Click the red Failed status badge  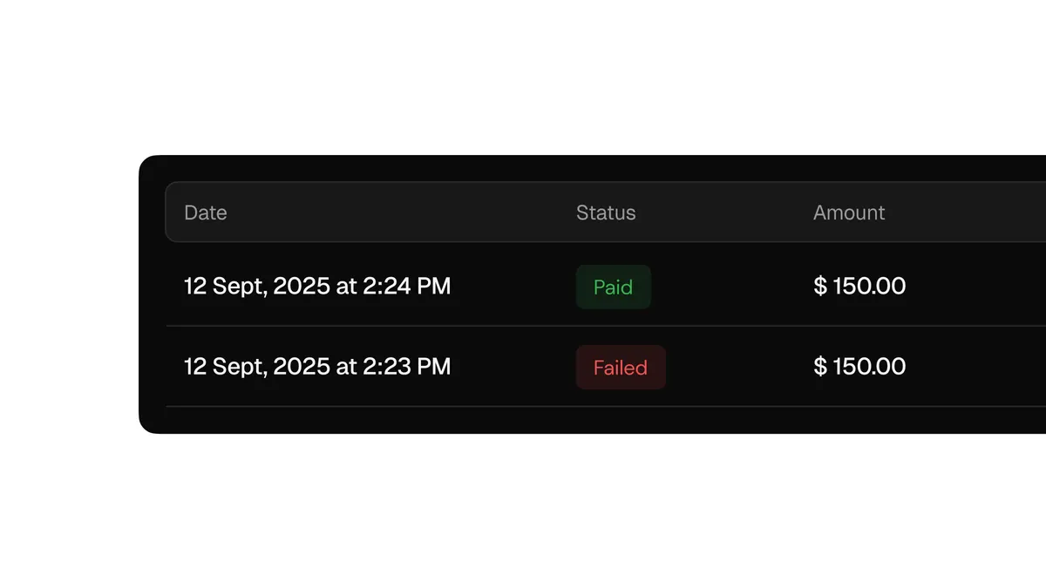(621, 368)
